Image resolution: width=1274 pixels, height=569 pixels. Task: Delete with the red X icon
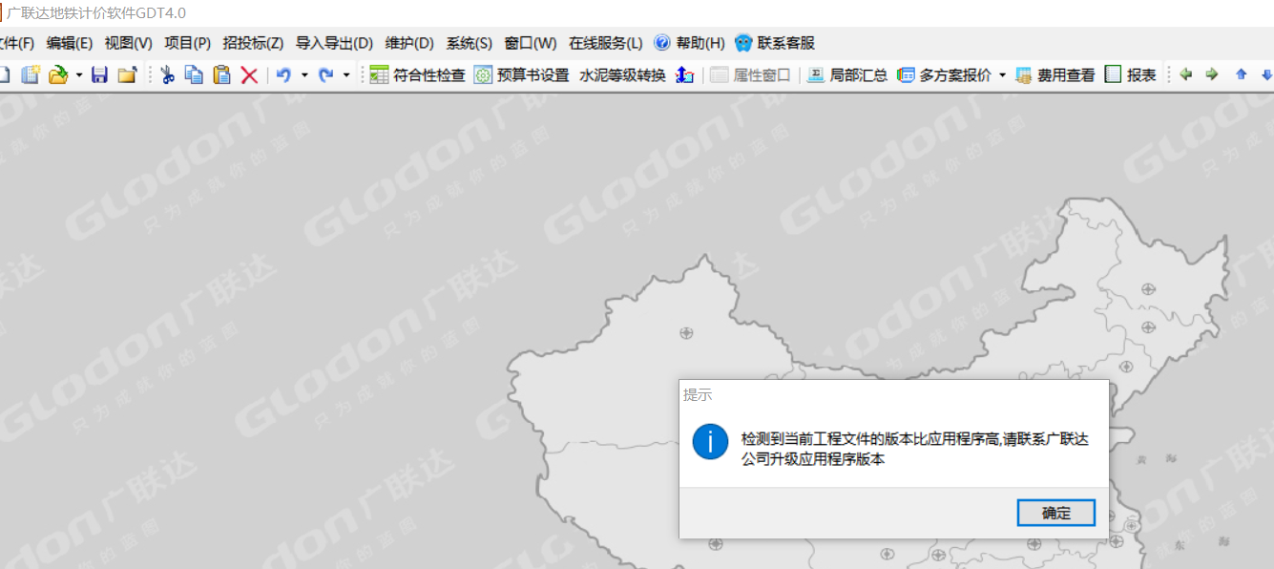point(249,74)
